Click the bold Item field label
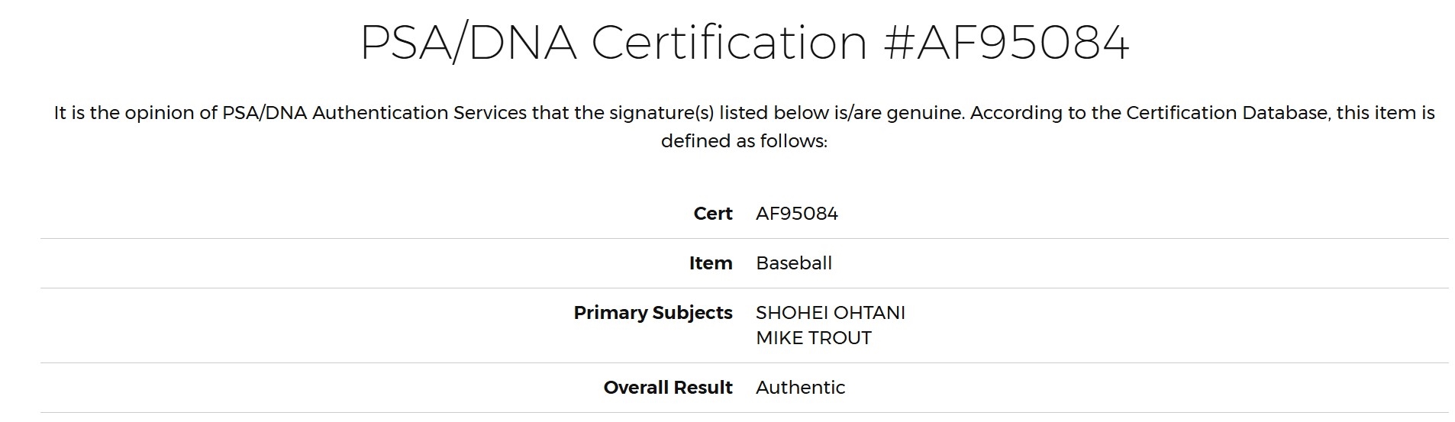 (711, 263)
